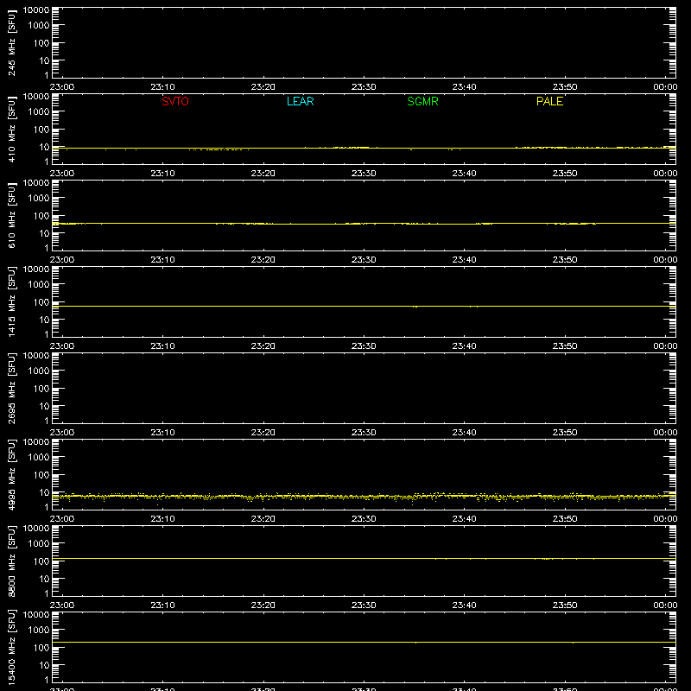Click the 10000 tick of the 8800 MHz panel
Image resolution: width=691 pixels, height=691 pixels.
pyautogui.click(x=36, y=529)
